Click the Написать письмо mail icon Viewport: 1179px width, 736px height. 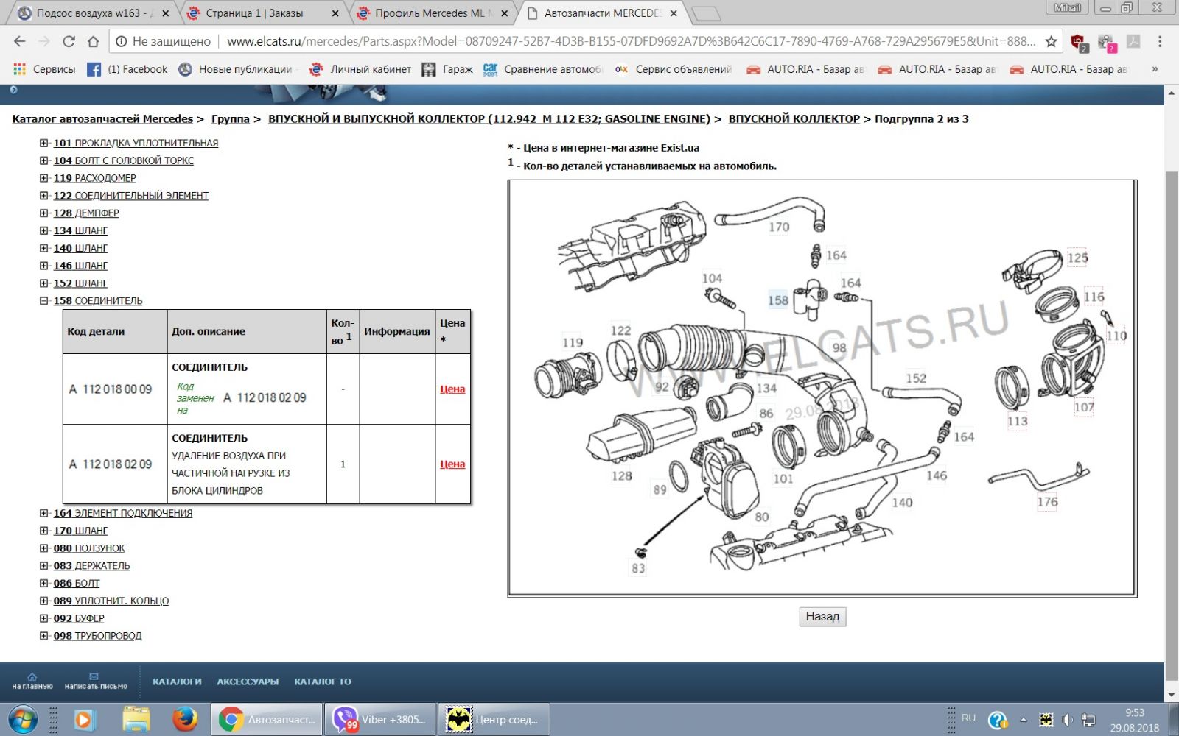pyautogui.click(x=95, y=681)
